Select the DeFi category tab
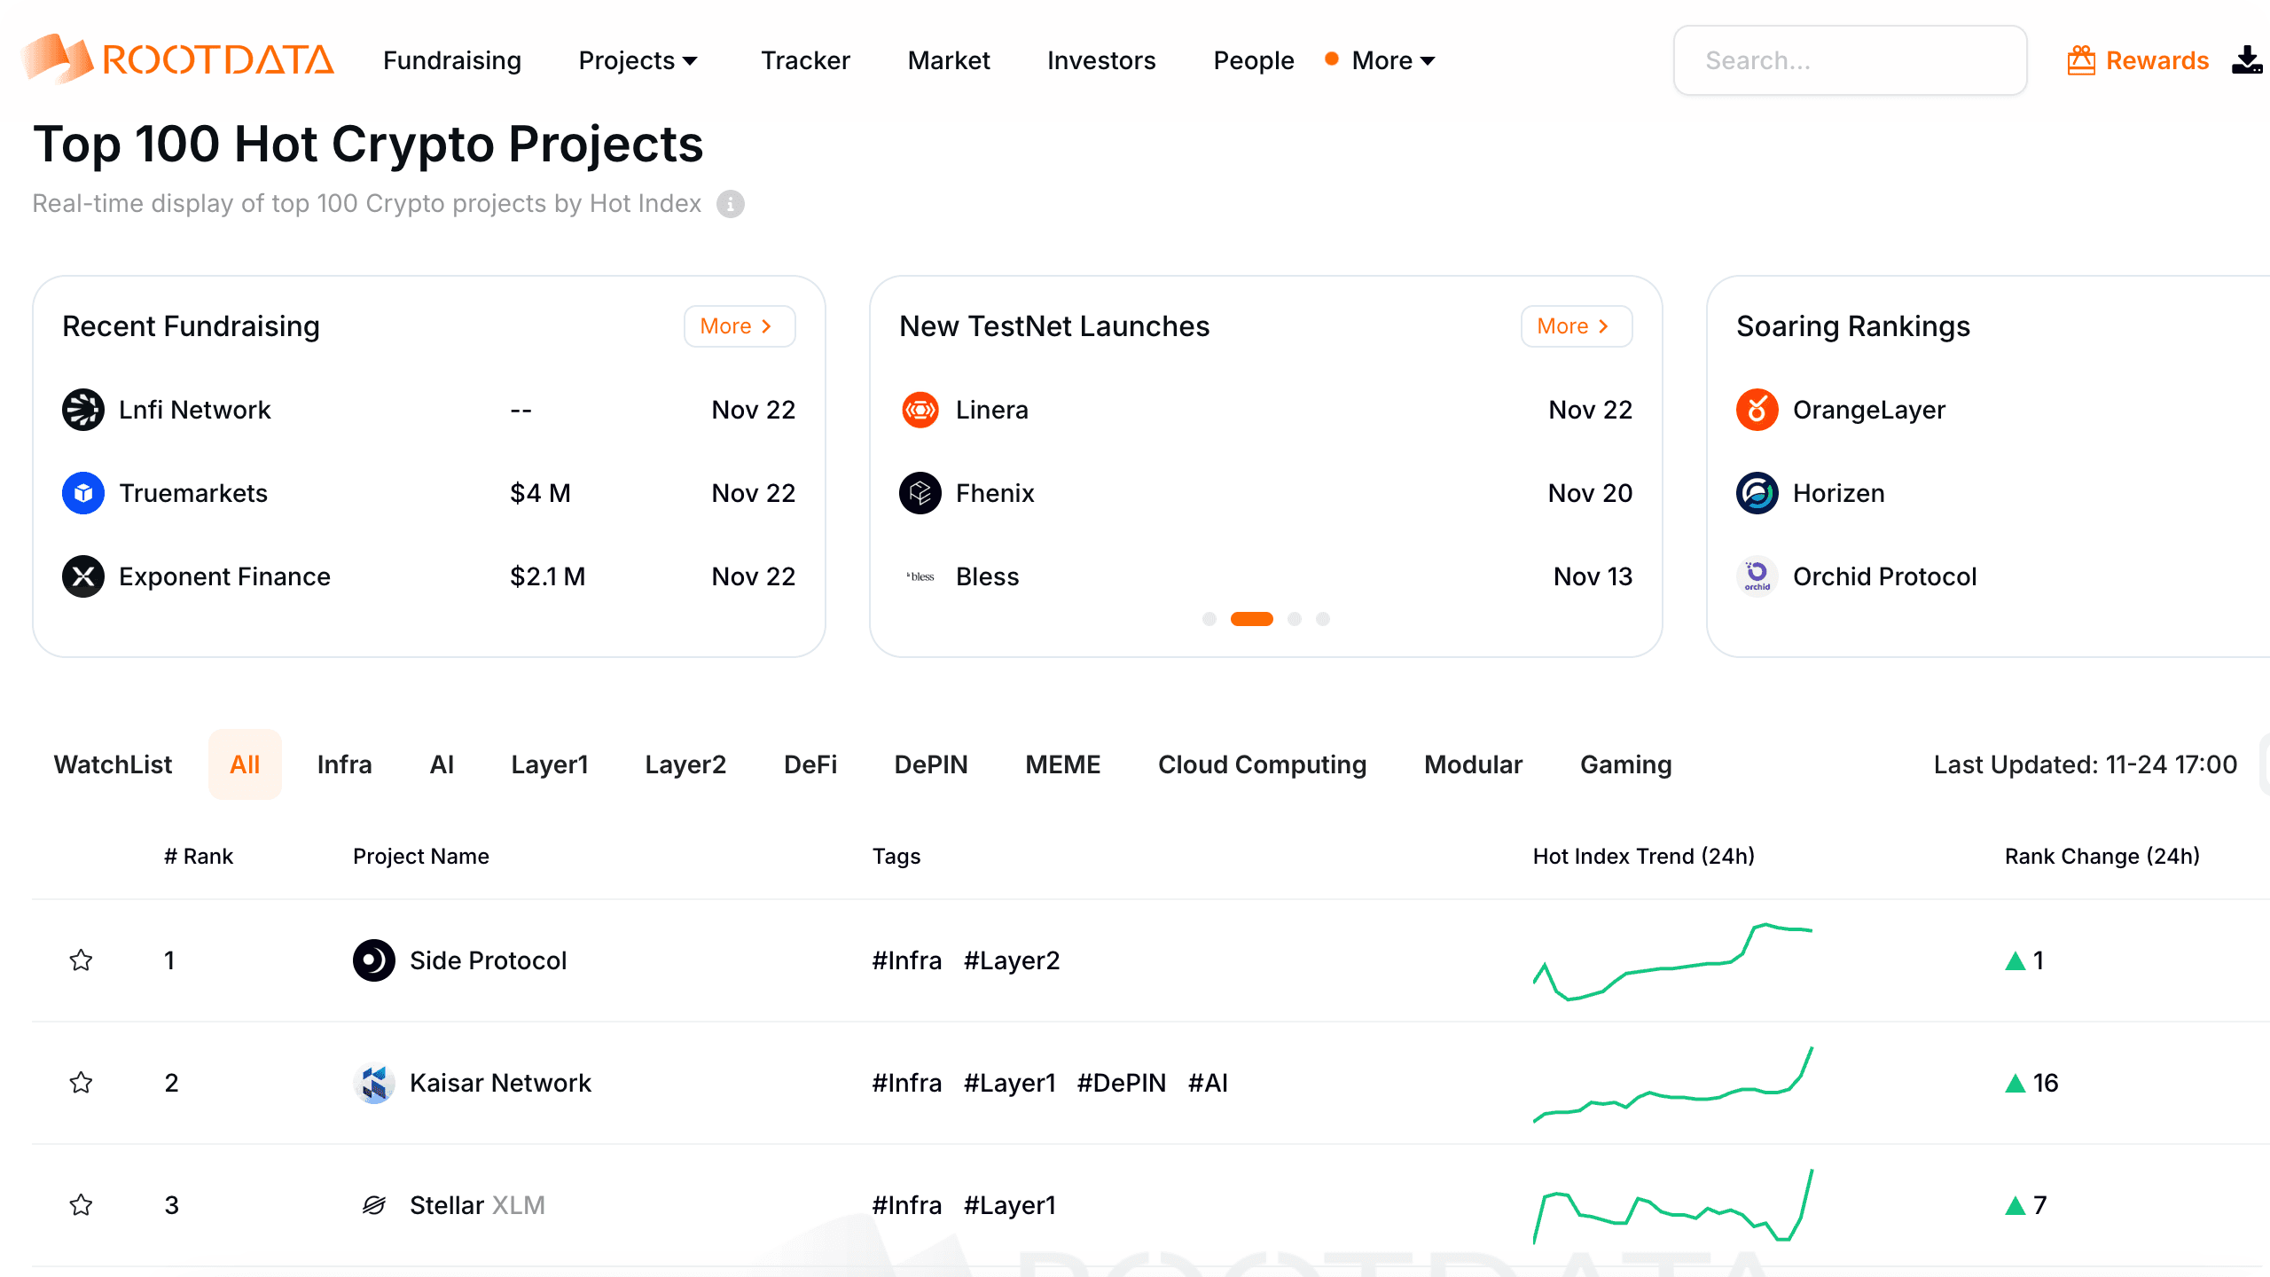The width and height of the screenshot is (2270, 1277). [x=810, y=764]
